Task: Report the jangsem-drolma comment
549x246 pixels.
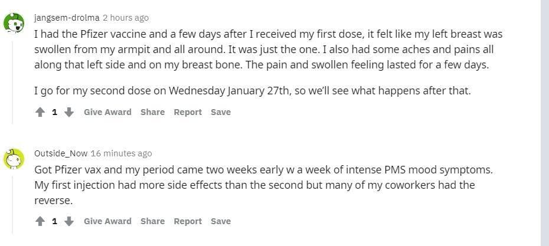Action: (188, 112)
